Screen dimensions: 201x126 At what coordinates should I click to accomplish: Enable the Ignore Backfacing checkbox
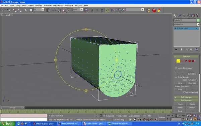[176, 68]
